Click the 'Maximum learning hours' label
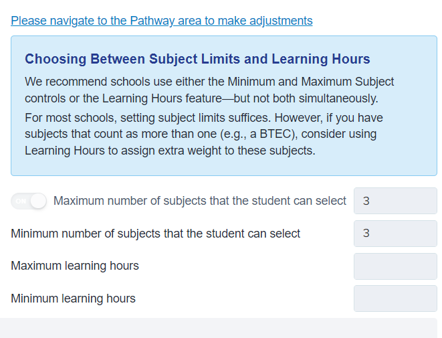Image resolution: width=442 pixels, height=338 pixels. click(x=75, y=266)
